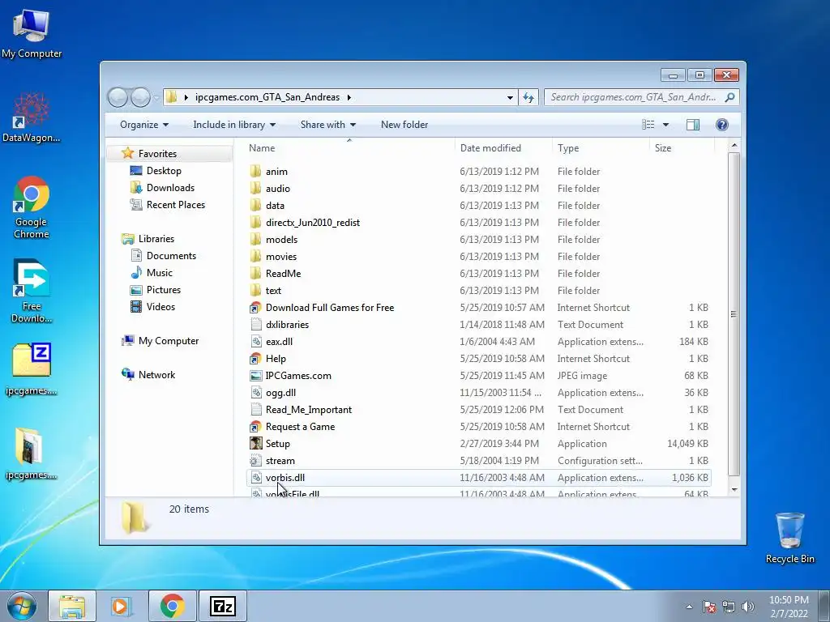Open DataWagon desktop shortcut
Screen dimensions: 830x622
32,117
